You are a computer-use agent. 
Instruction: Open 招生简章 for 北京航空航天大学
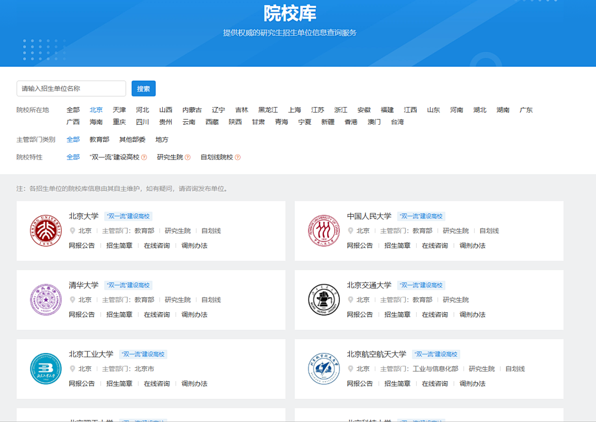(x=397, y=383)
